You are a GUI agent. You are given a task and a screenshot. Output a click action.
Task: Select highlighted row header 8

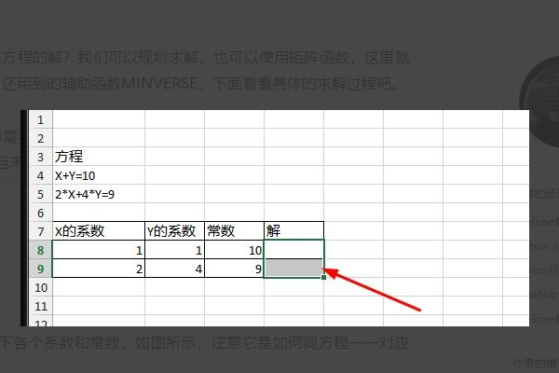click(x=41, y=250)
